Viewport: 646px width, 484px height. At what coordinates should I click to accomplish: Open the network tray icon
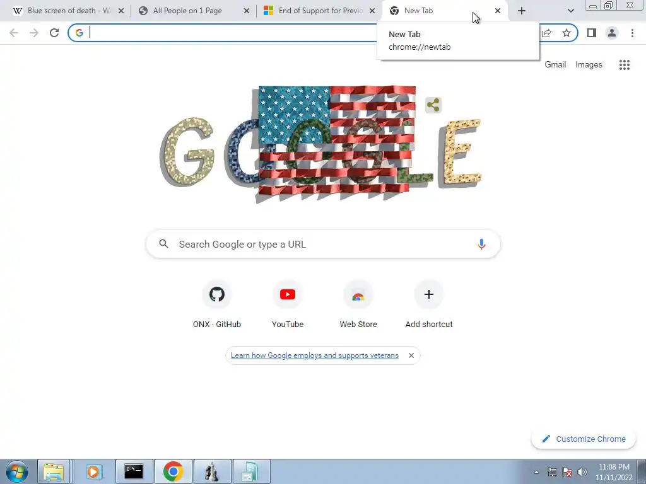point(551,472)
